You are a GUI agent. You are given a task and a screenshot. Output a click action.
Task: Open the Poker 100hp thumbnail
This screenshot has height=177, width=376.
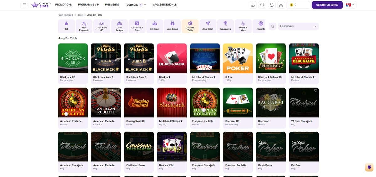[x=238, y=58]
